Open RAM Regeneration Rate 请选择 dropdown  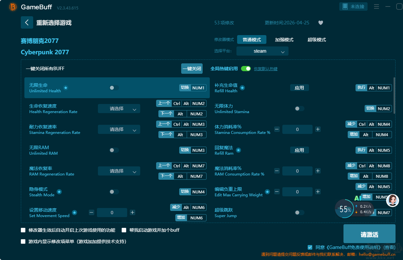tap(119, 171)
